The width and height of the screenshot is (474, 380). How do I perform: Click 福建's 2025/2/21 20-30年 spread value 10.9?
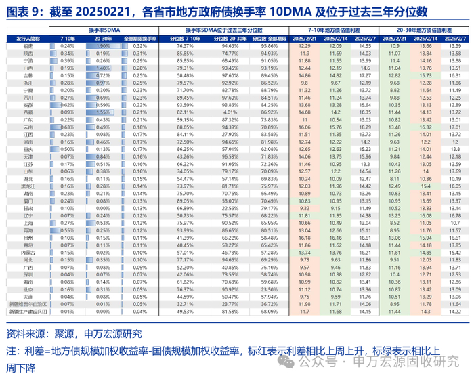click(x=395, y=46)
